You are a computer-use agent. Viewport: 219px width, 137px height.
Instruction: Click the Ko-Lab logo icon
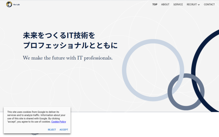9,4
